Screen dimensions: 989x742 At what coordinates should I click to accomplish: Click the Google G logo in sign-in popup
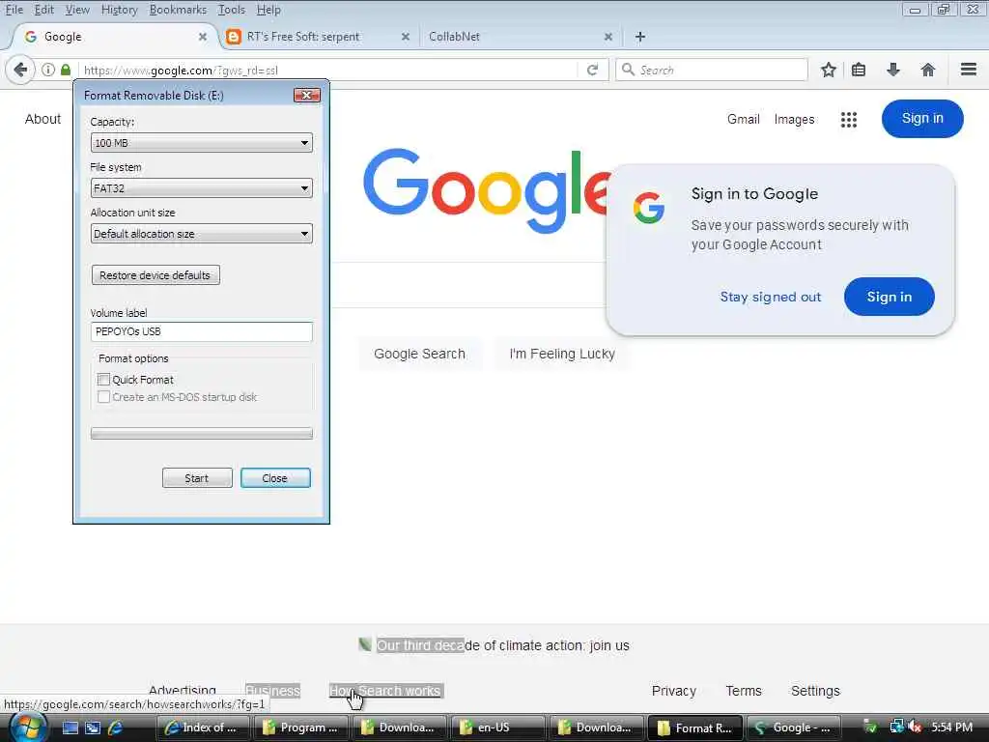649,209
